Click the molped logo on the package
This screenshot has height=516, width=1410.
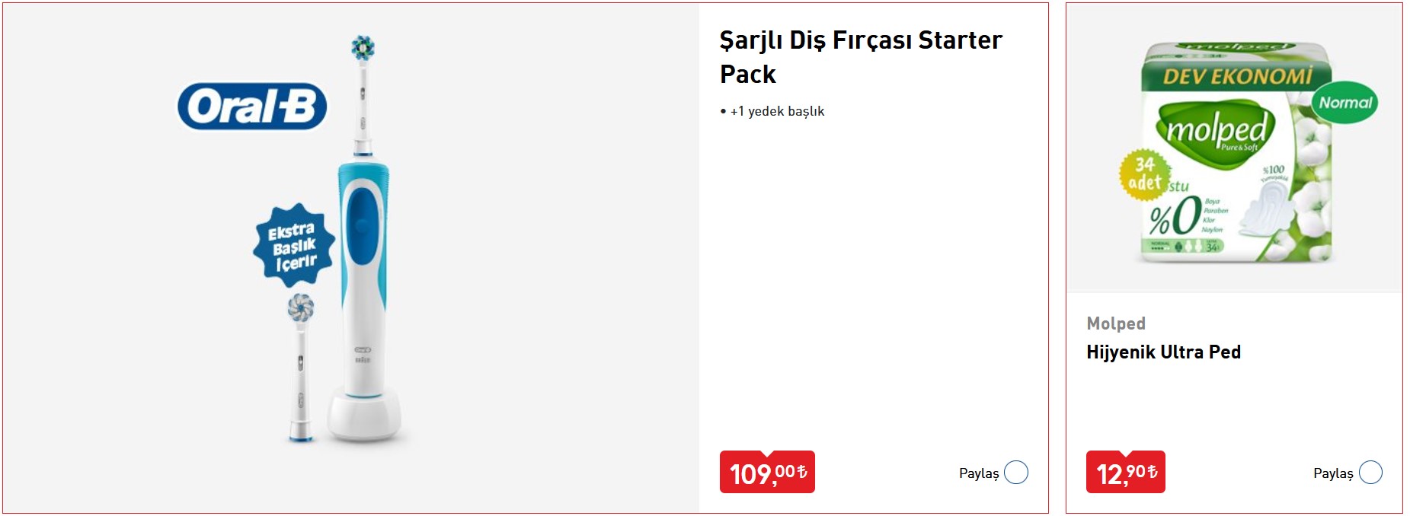1216,131
